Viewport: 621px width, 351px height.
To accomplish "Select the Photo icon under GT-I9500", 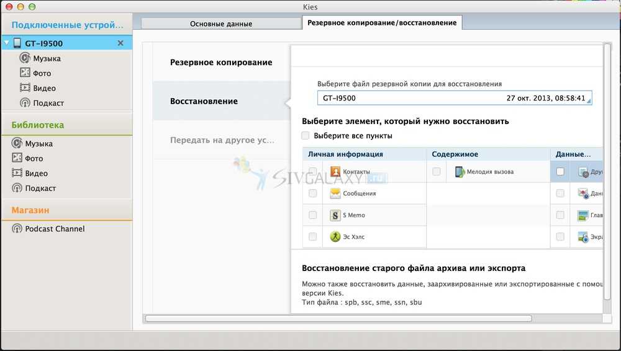I will pos(25,73).
